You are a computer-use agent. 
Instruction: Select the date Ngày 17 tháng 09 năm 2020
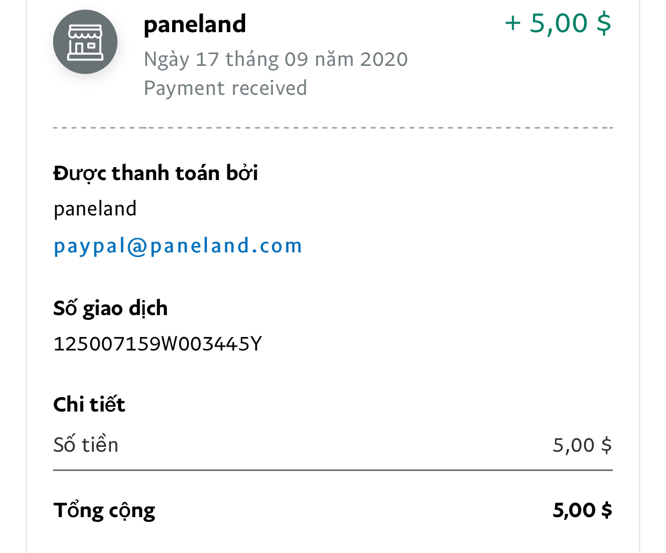(276, 59)
